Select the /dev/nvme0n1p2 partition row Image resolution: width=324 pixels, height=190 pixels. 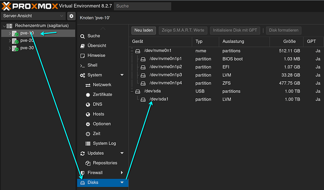click(x=226, y=67)
